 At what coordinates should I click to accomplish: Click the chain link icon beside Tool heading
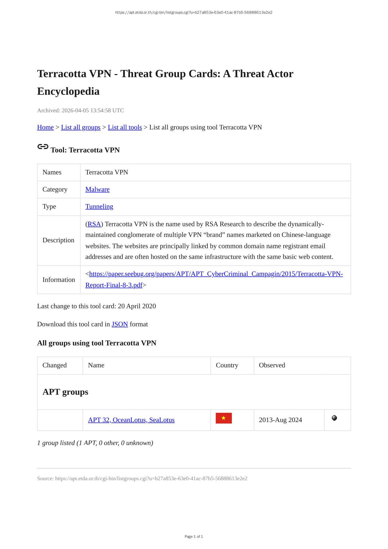tap(43, 147)
